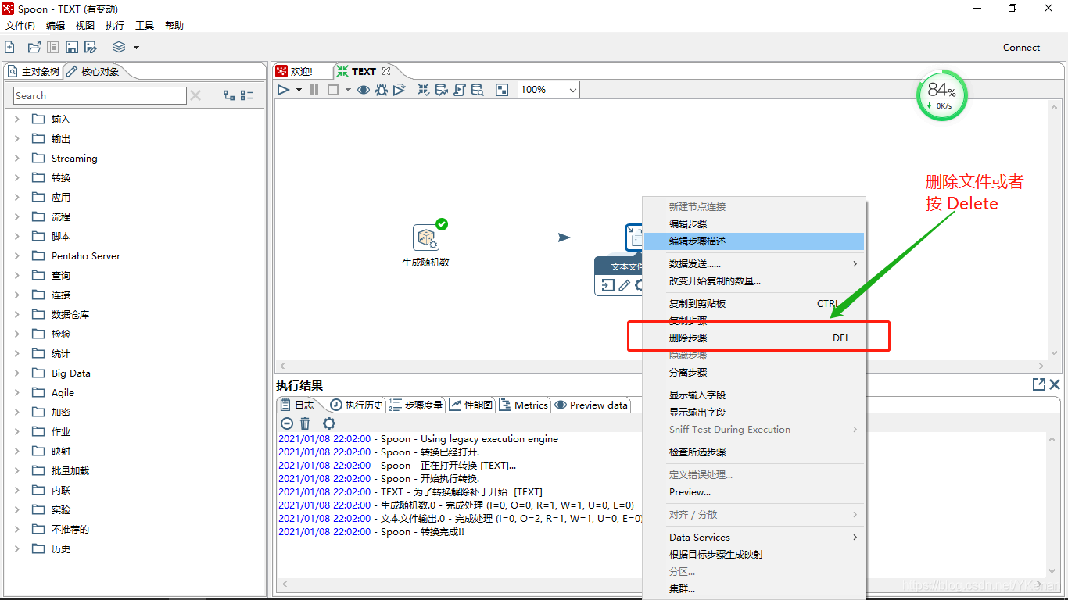
Task: Run the transformation with play icon
Action: point(284,90)
